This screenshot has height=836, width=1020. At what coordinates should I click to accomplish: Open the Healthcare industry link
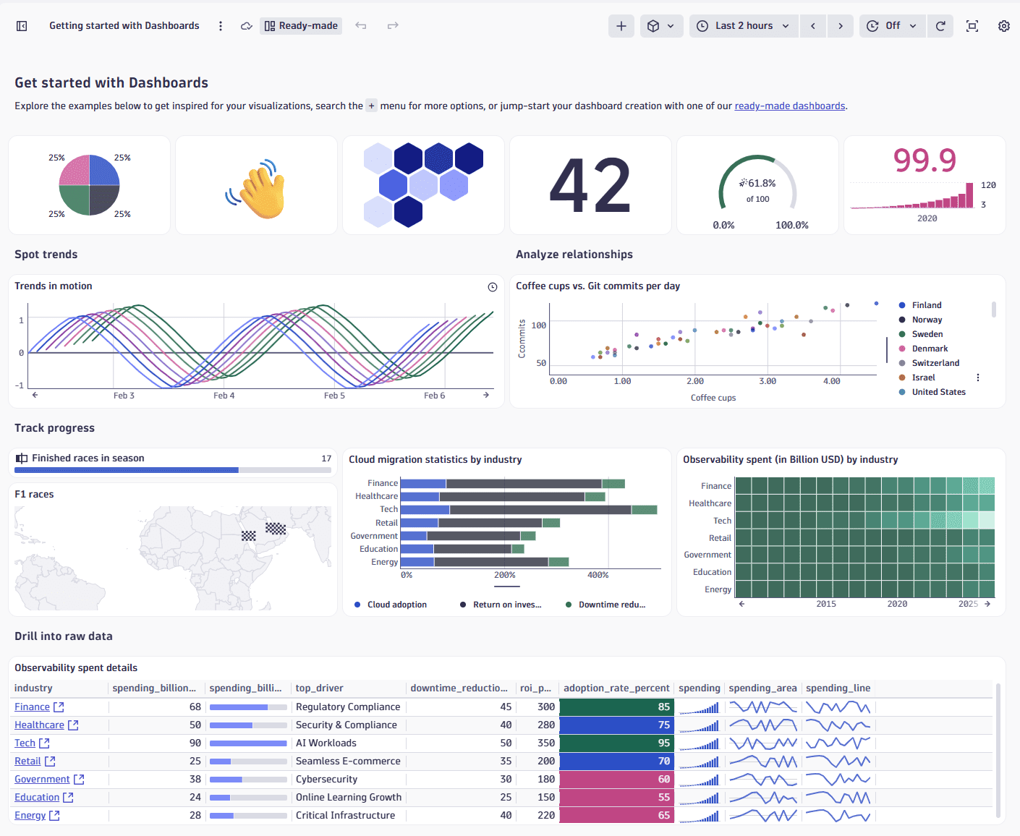click(x=39, y=725)
